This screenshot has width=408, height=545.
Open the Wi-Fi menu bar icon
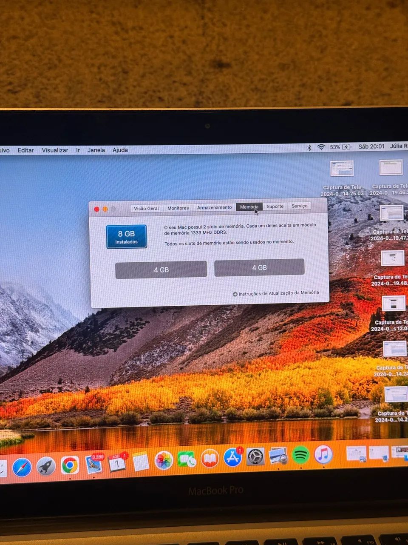(x=321, y=147)
